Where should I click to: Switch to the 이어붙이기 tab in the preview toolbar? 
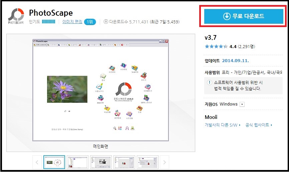click(93, 45)
